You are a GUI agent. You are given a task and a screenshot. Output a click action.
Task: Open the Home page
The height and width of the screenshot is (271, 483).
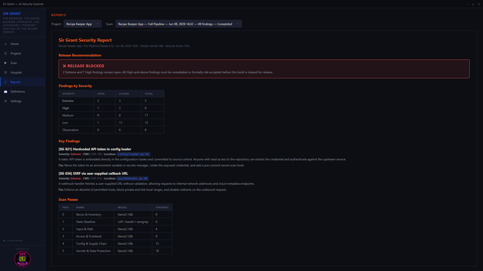(23, 44)
